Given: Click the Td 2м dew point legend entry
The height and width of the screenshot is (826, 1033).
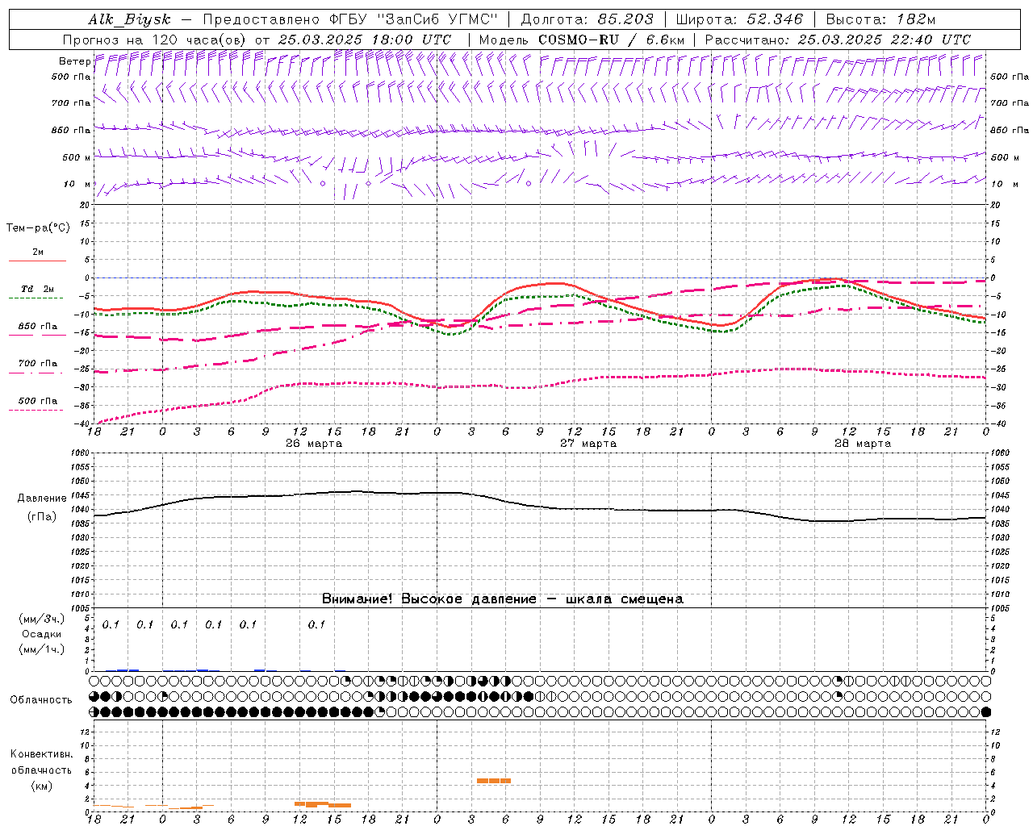Looking at the screenshot, I should (38, 289).
